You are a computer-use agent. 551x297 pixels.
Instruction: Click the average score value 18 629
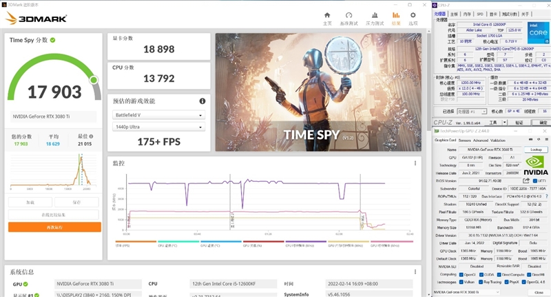[x=53, y=144]
